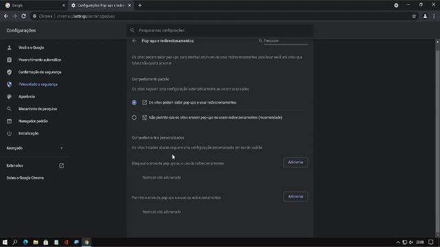Click Adicionar for allowed pop-up sites
Screen dimensions: 440x247
pos(296,197)
